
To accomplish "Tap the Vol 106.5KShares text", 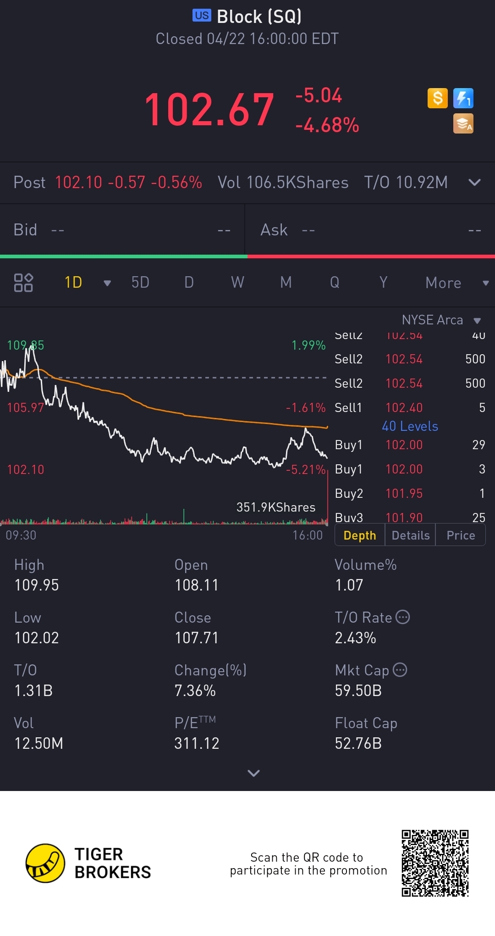I will pos(283,183).
